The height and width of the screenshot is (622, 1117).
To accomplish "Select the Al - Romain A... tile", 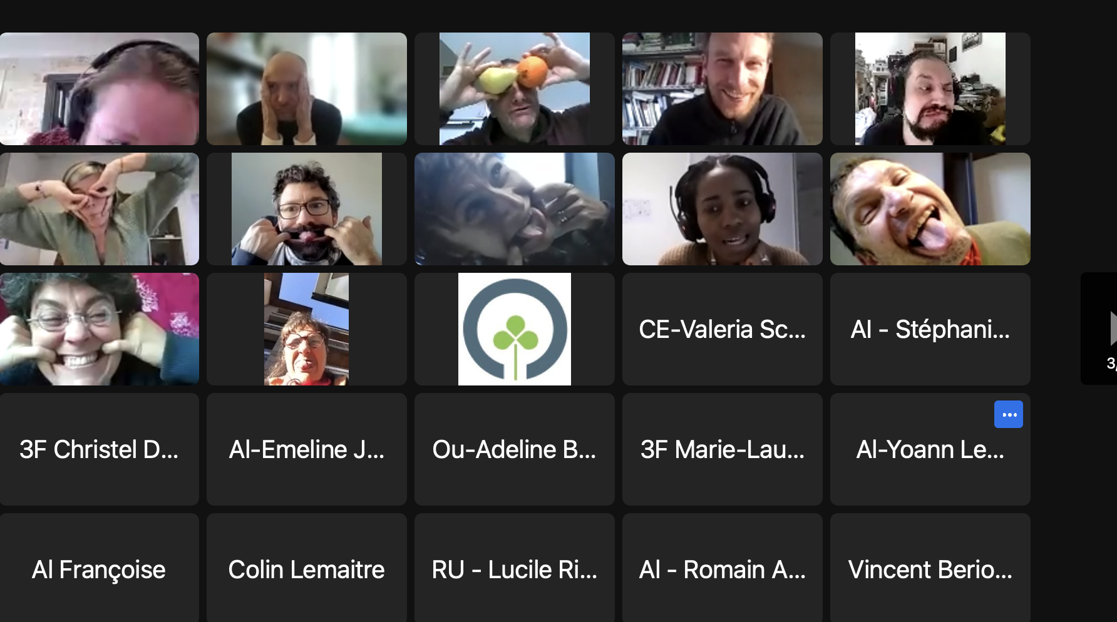I will tap(723, 568).
